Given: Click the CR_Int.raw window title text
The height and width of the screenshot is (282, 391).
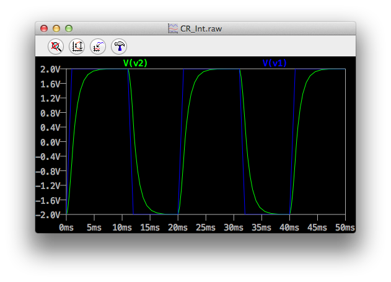Looking at the screenshot, I should (x=200, y=29).
